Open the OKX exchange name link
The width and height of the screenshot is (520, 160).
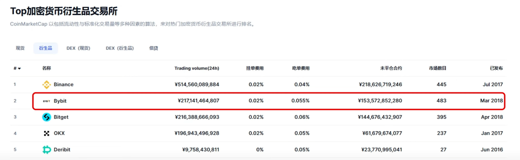click(59, 133)
